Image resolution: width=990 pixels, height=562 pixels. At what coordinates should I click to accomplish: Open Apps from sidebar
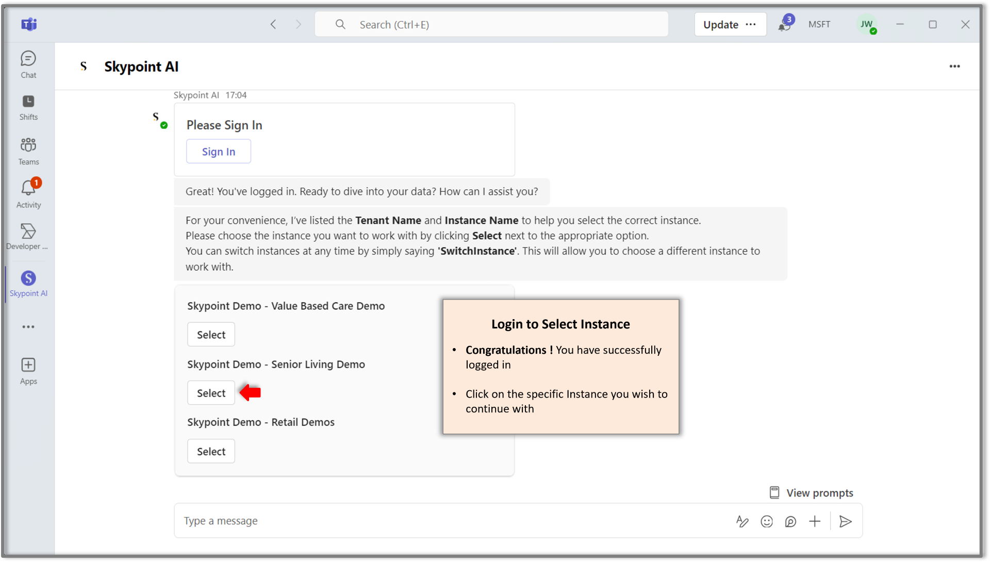pyautogui.click(x=28, y=370)
